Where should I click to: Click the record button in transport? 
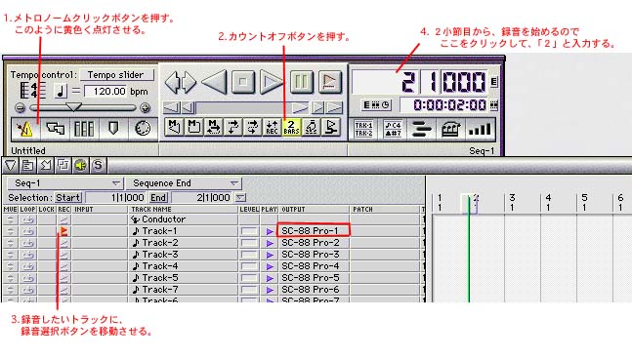(x=329, y=82)
